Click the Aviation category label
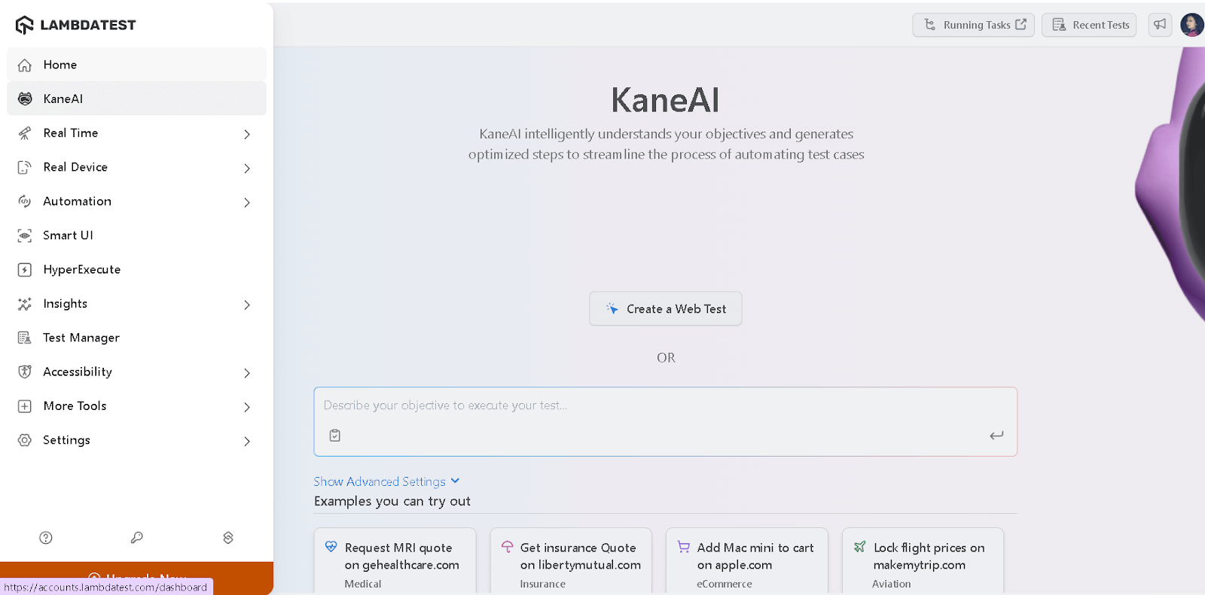The width and height of the screenshot is (1205, 595). pyautogui.click(x=892, y=584)
